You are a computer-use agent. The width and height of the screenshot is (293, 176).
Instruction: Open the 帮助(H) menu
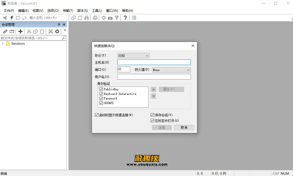127,11
